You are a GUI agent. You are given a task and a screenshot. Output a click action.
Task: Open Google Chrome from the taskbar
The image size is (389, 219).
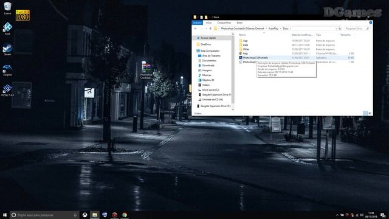pyautogui.click(x=124, y=215)
